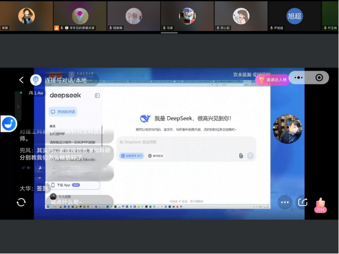Click the 给 DeepSeek 发送消息 input field
Viewport: 339px width, 254px height.
(187, 142)
